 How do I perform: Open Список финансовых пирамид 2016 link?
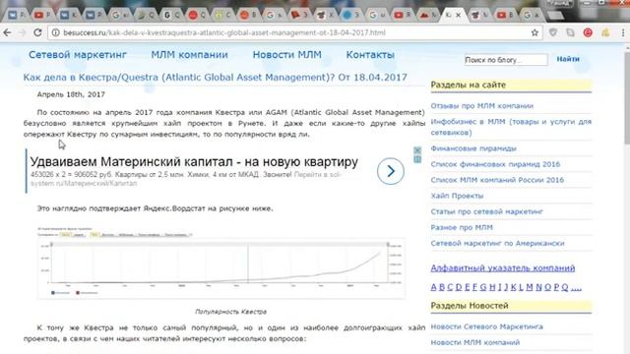click(495, 164)
